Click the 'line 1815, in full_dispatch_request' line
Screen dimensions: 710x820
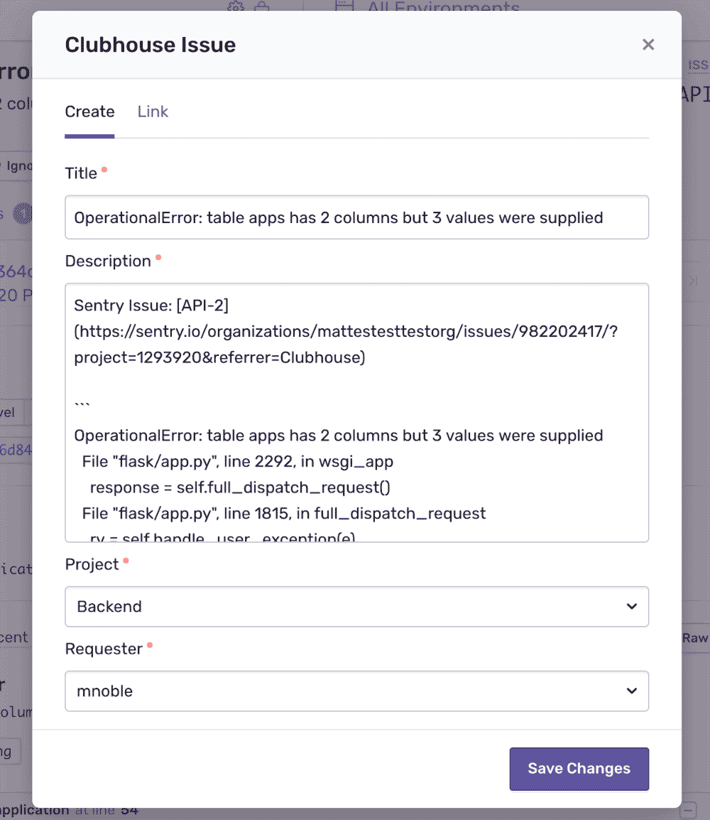pyautogui.click(x=284, y=514)
